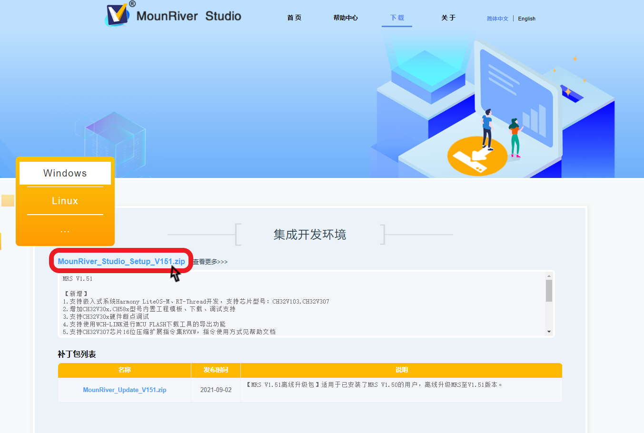
Task: Click the 名称 column header
Action: click(x=125, y=370)
